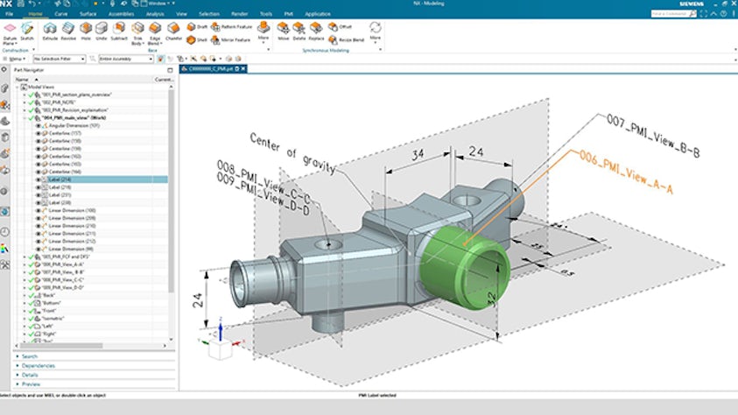Toggle check mark on 001_PMI_section_plans_overview
738x415 pixels.
31,95
